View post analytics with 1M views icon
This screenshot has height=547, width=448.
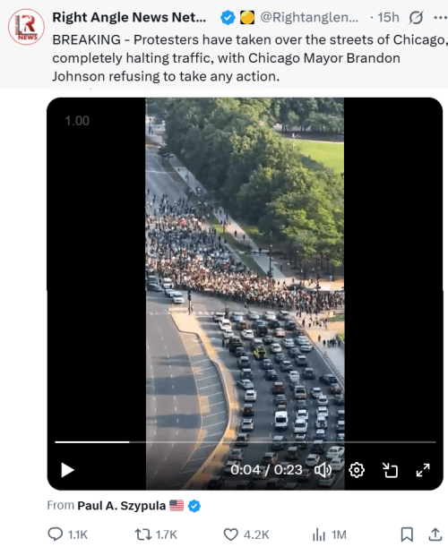[318, 534]
